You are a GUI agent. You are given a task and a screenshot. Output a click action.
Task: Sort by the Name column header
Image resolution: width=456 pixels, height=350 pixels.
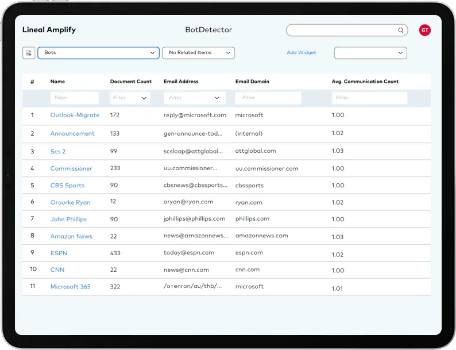[57, 82]
